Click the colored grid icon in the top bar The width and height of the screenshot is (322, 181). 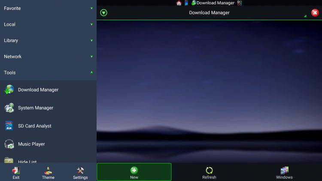click(x=240, y=3)
